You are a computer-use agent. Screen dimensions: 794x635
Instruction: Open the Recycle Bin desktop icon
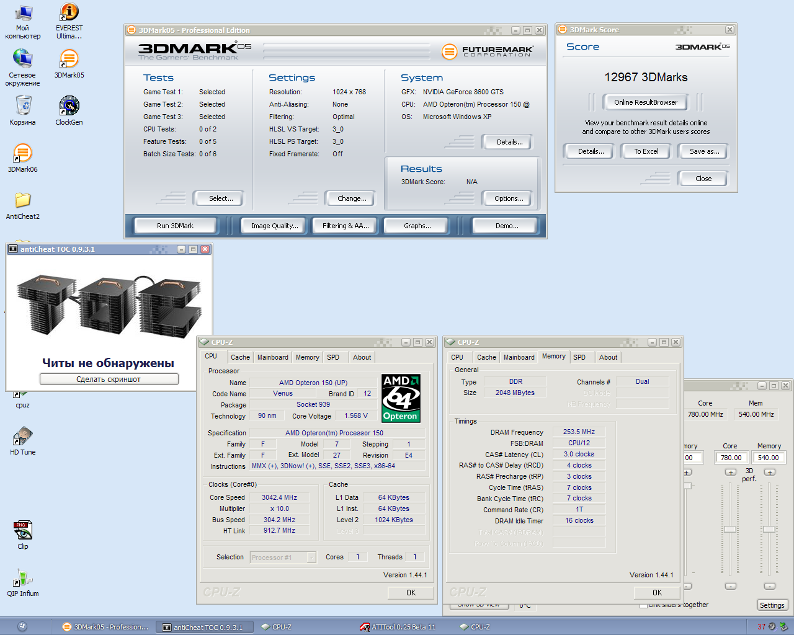[x=23, y=110]
